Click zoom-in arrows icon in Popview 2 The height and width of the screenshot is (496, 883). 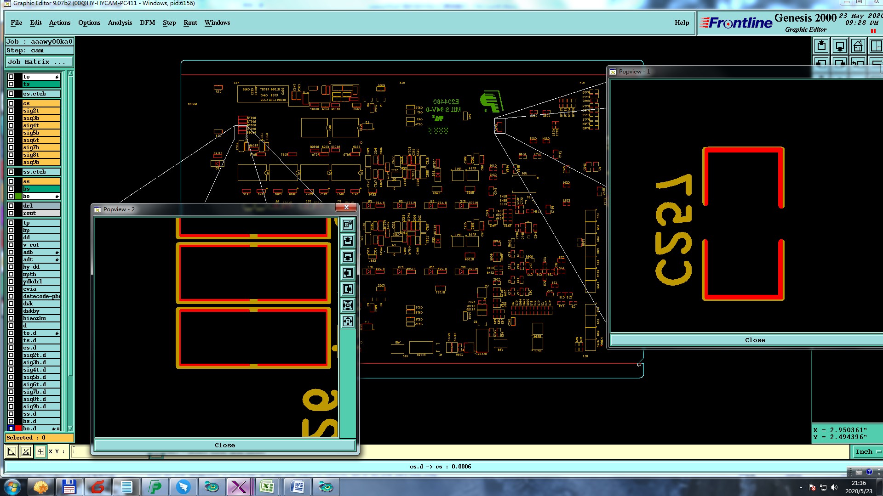(348, 305)
